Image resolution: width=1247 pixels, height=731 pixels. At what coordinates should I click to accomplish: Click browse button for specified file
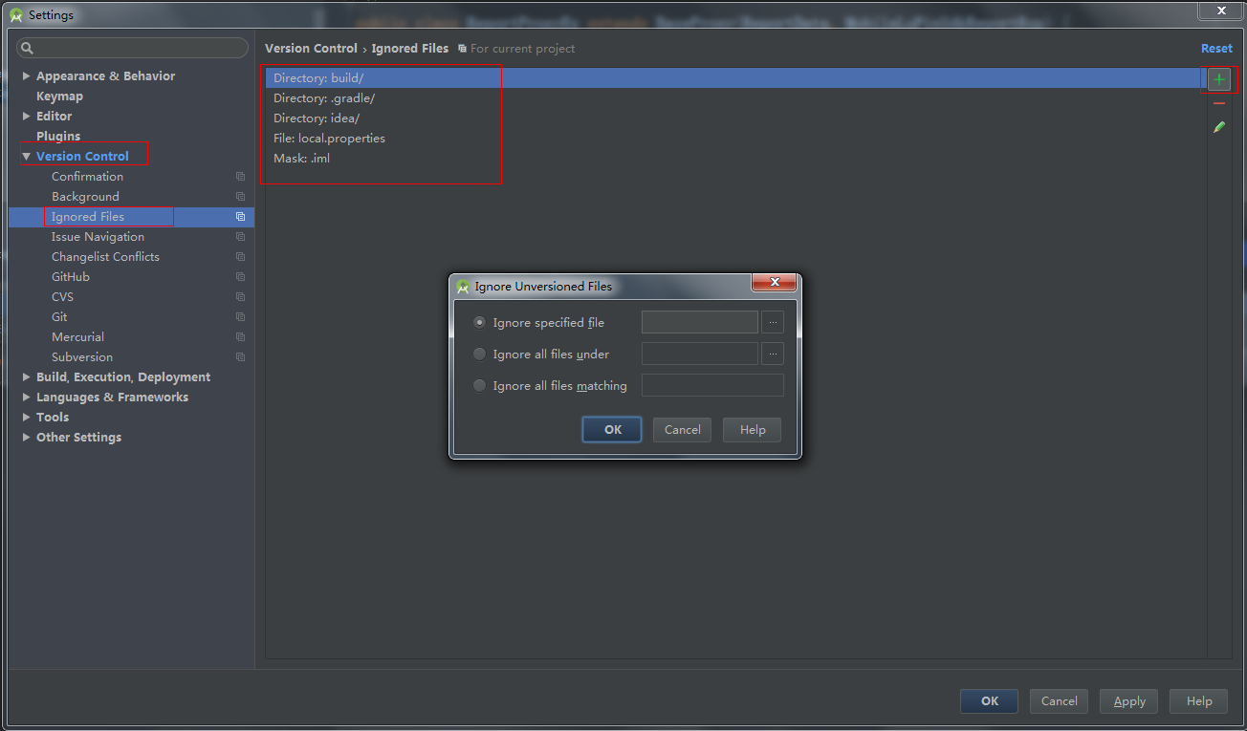773,323
